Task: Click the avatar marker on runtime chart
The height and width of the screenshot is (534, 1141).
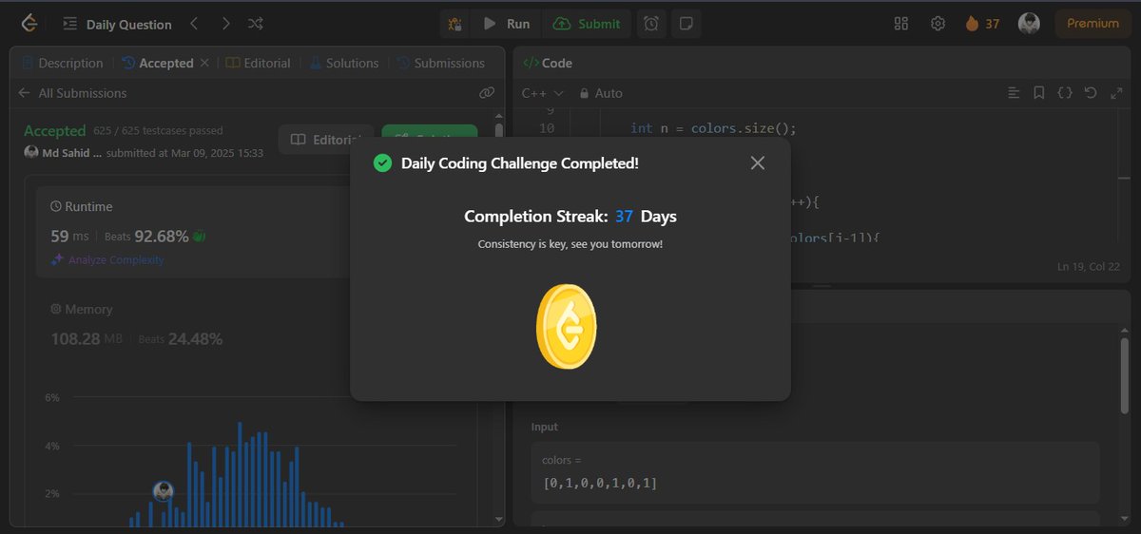Action: tap(164, 491)
